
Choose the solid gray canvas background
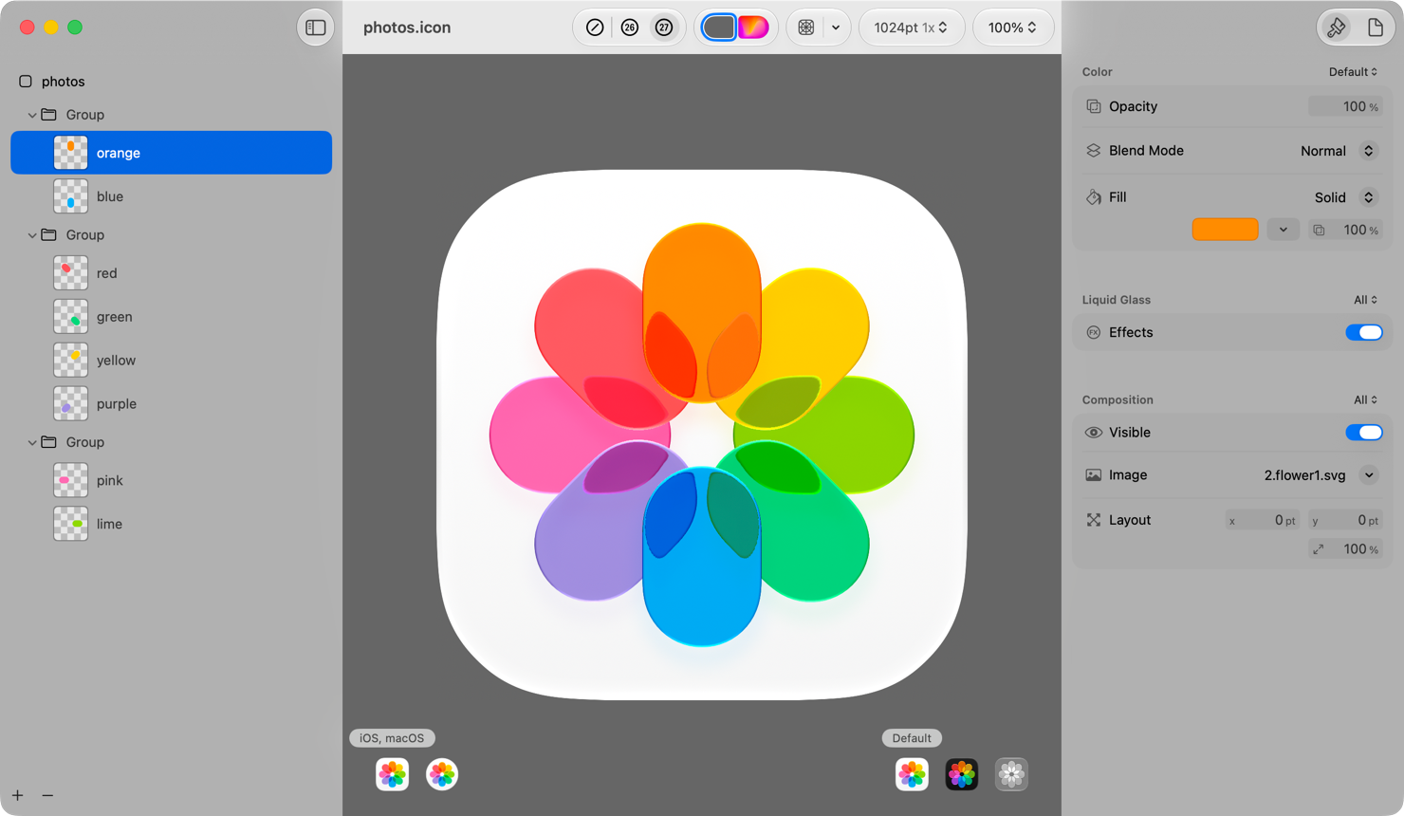point(719,28)
